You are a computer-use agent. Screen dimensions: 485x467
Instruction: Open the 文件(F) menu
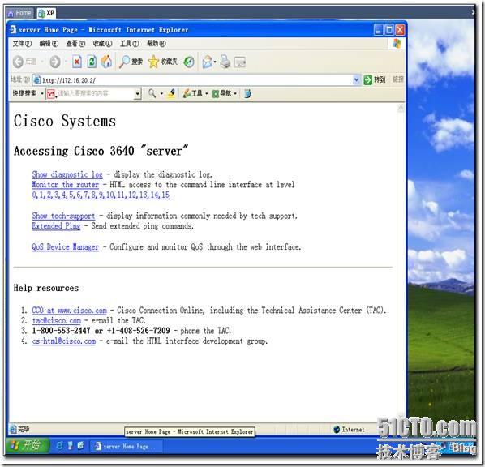point(22,43)
